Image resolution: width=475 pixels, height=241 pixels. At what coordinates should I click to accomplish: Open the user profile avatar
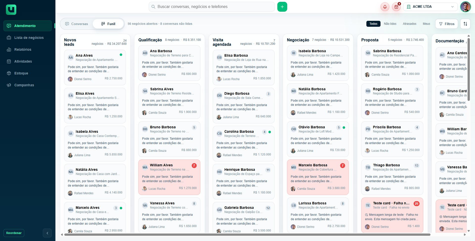(x=465, y=7)
